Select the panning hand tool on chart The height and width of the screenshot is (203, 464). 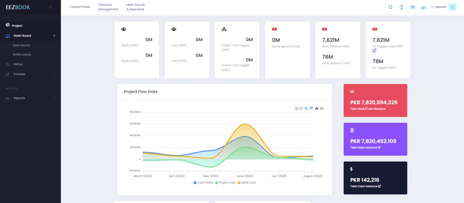(311, 109)
